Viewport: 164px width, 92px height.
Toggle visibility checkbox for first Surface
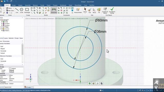pos(2,24)
